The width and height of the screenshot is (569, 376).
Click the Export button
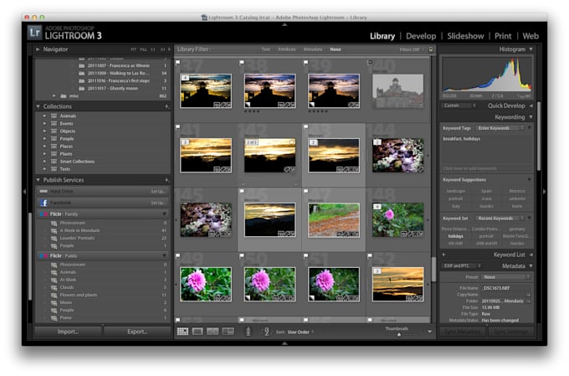(x=136, y=332)
